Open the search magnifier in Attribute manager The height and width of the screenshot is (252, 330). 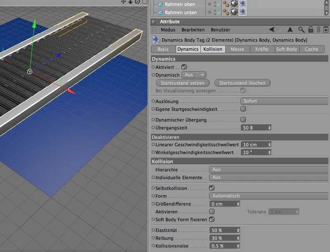pyautogui.click(x=302, y=30)
